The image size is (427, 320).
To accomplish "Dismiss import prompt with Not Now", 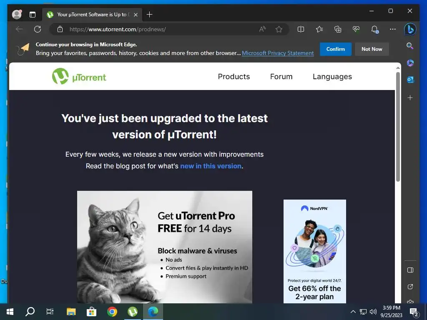I will (x=372, y=49).
